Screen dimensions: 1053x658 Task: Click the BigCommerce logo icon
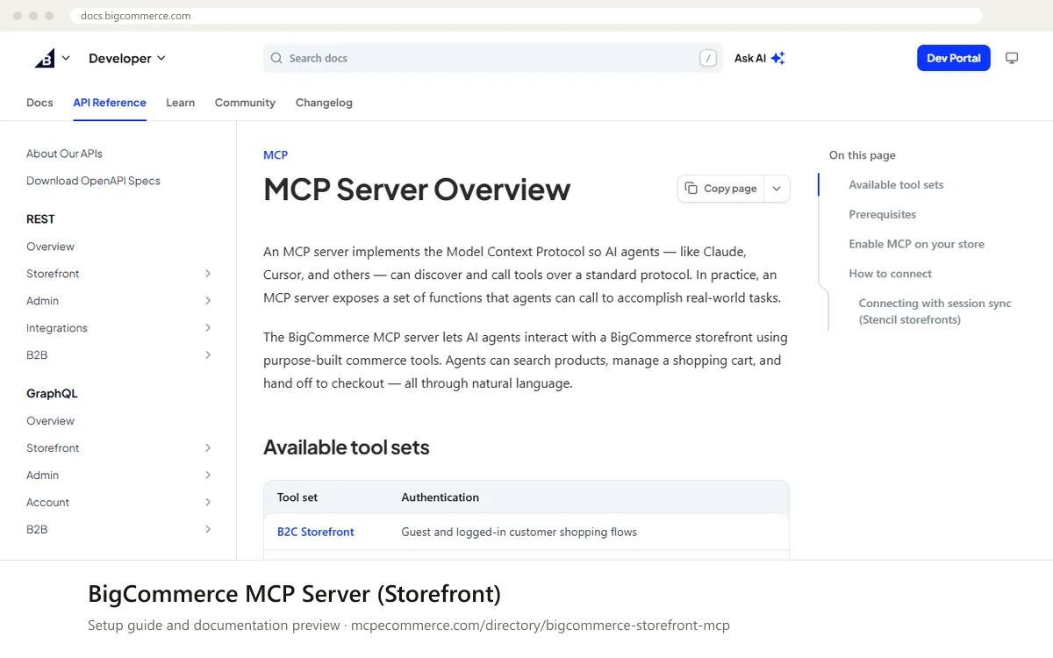(45, 58)
